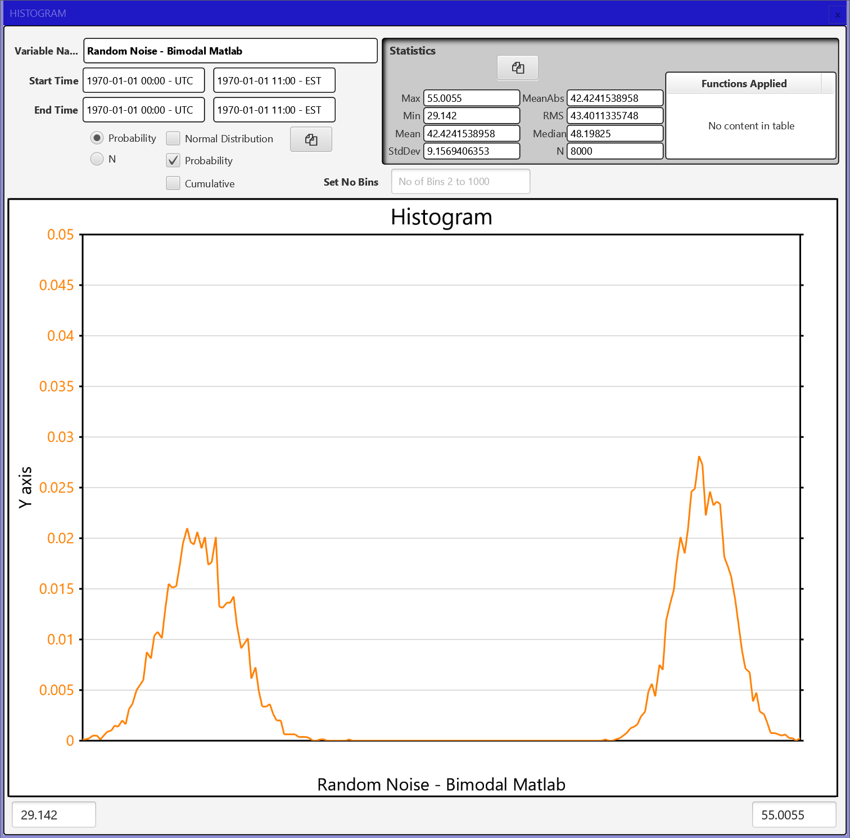The height and width of the screenshot is (838, 850).
Task: Close the HISTOGRAM window
Action: (x=837, y=13)
